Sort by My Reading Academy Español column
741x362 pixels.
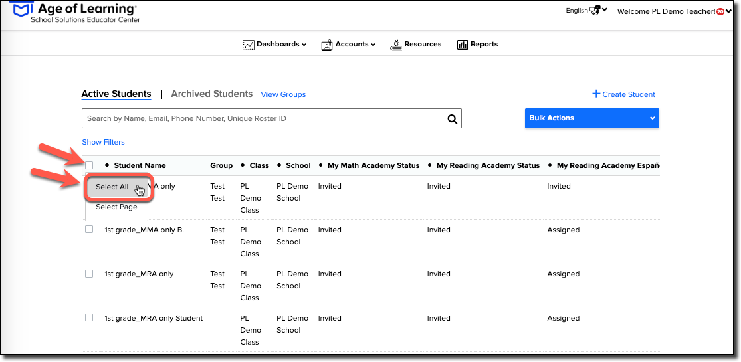coord(550,165)
